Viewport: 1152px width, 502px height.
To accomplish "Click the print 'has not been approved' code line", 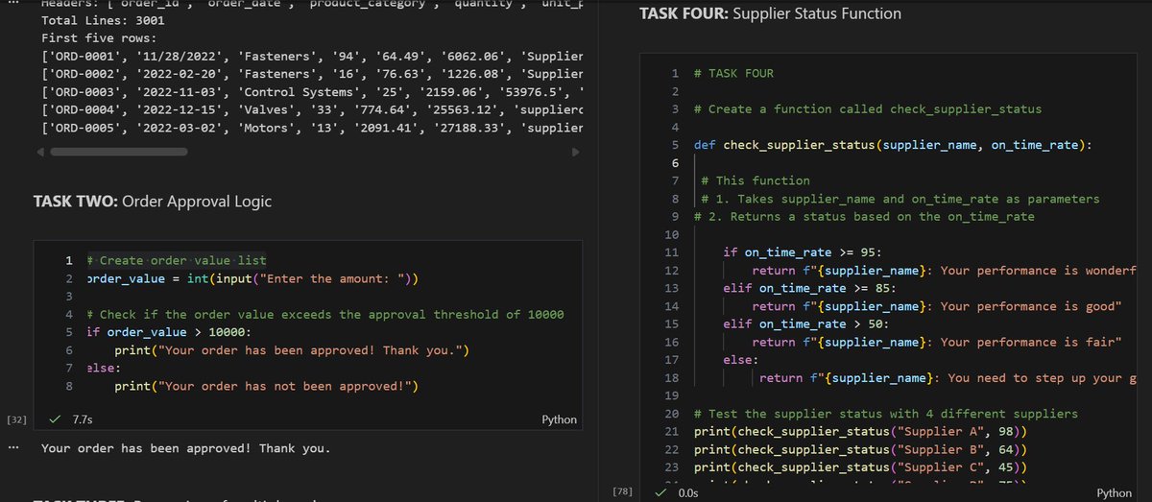I will pyautogui.click(x=269, y=387).
